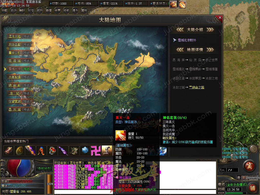
Task: Click the right chevrons beside 地图详情
Action: coord(210,50)
